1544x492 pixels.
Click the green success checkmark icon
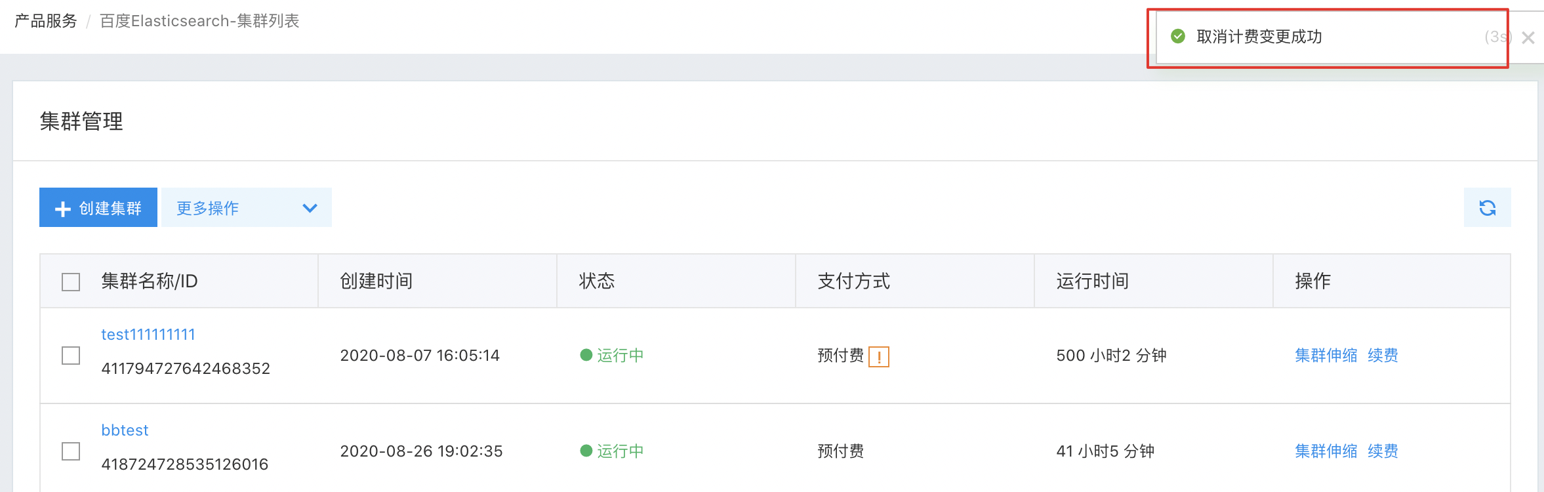coord(1178,36)
